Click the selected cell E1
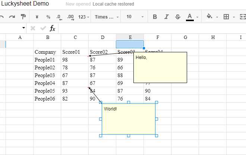The image size is (246, 155). coord(130,44)
